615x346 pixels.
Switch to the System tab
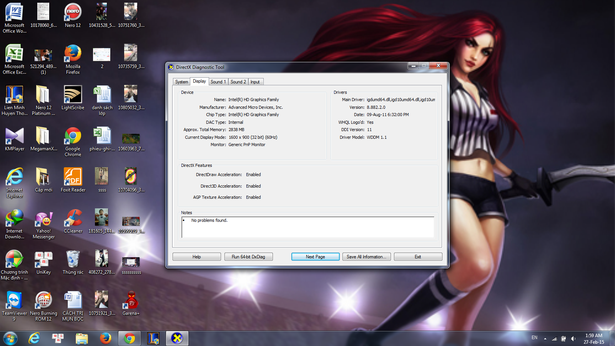pos(181,82)
